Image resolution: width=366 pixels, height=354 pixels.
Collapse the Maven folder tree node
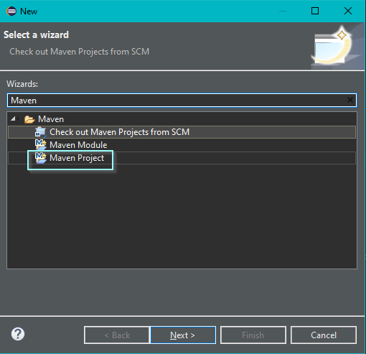14,118
